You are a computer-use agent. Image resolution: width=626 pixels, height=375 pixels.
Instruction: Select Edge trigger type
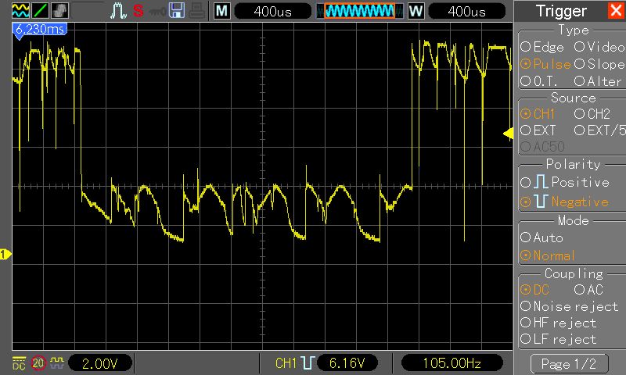[542, 47]
